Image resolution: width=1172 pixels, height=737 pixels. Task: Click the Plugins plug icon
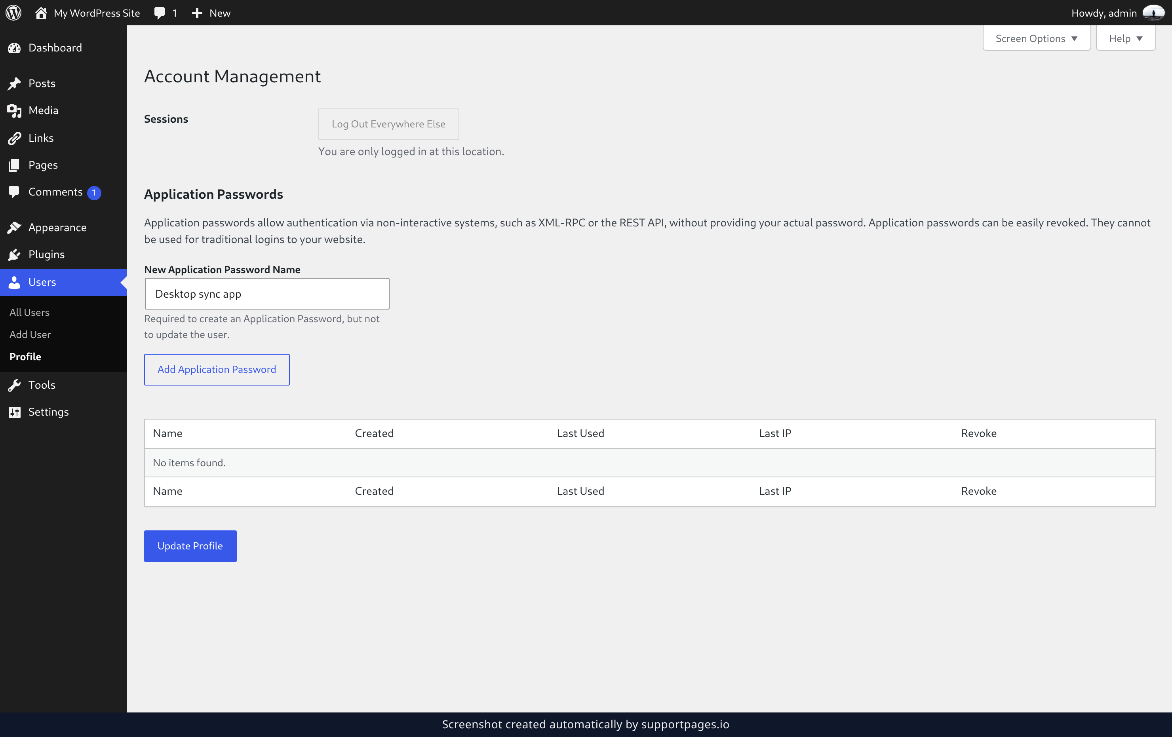[15, 255]
